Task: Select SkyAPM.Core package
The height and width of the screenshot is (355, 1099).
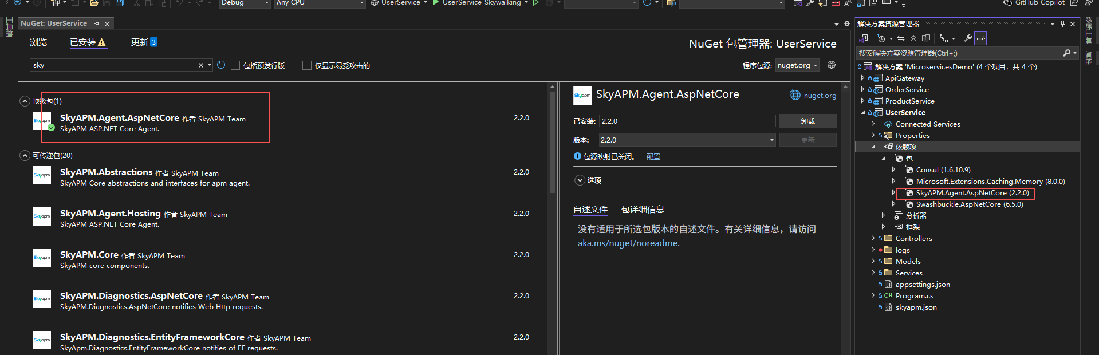Action: (x=283, y=259)
